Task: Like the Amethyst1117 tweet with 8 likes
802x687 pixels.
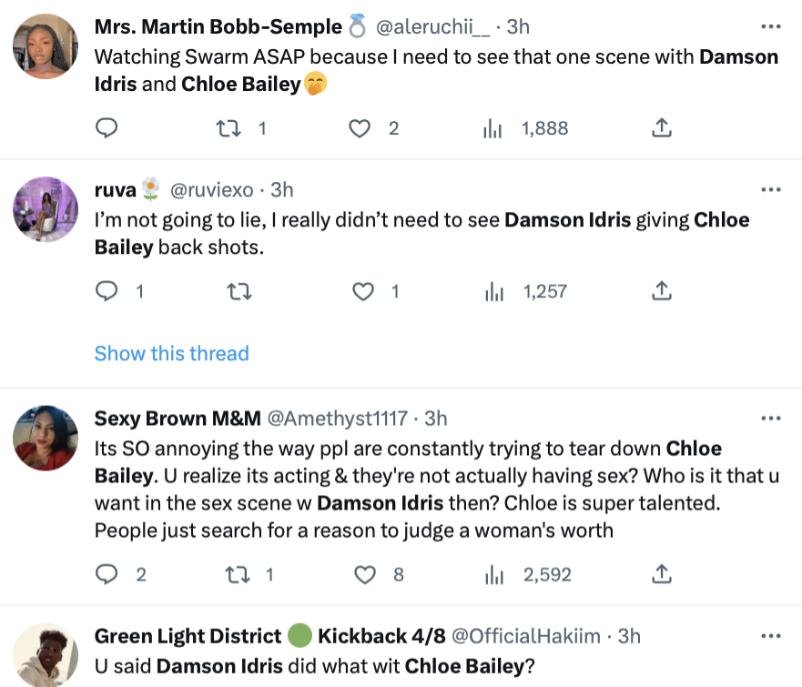Action: coord(364,574)
